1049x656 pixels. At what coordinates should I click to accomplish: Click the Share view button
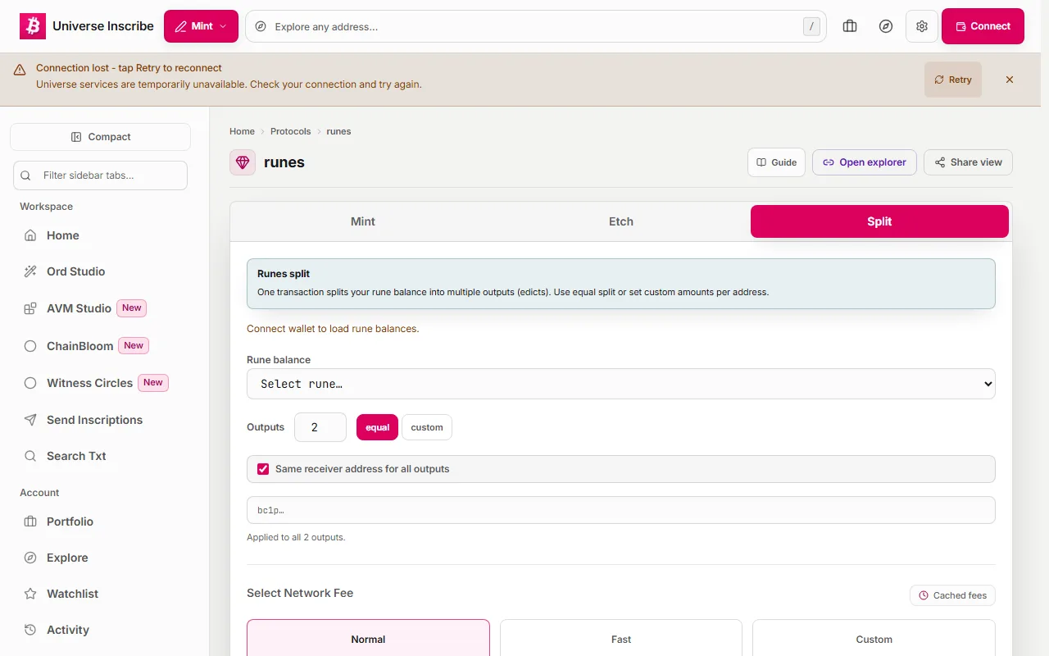pyautogui.click(x=968, y=162)
